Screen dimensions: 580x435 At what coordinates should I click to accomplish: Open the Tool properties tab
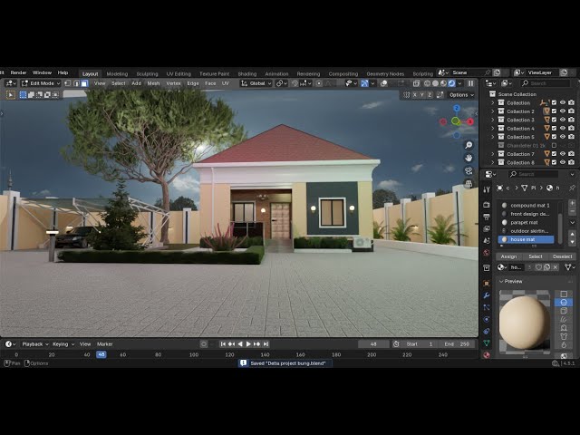pyautogui.click(x=487, y=189)
